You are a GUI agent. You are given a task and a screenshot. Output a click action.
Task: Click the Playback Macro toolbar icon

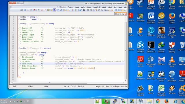[x=28, y=10]
